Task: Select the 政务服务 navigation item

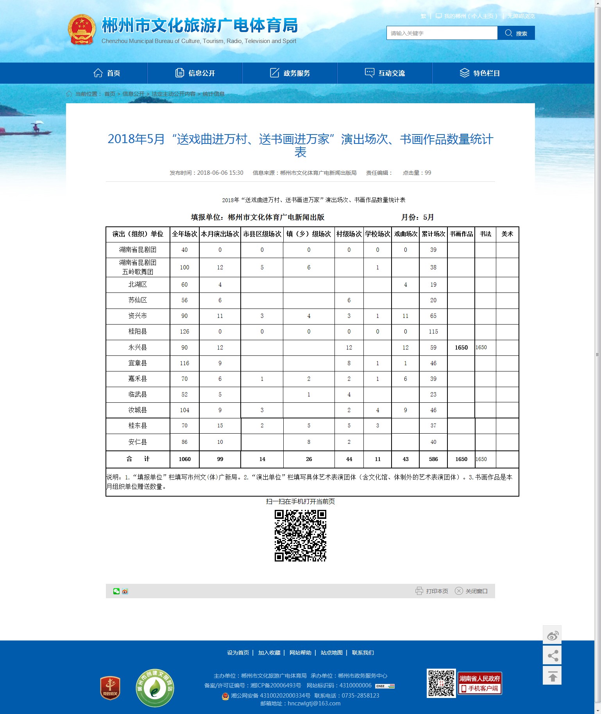Action: (290, 73)
